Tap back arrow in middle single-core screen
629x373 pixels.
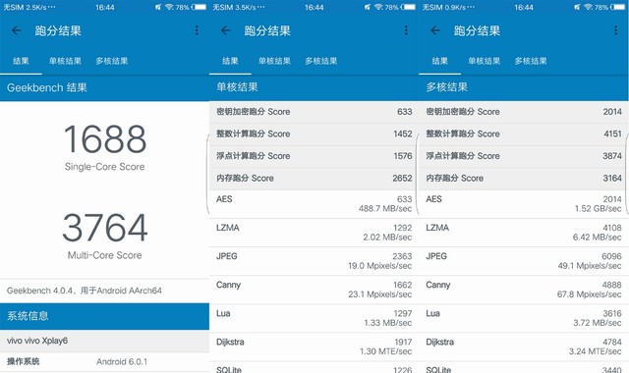click(x=226, y=30)
